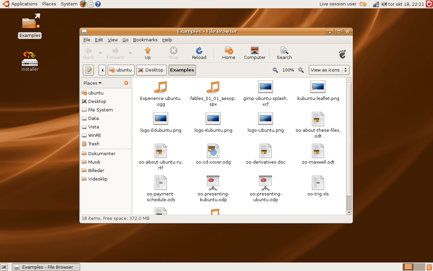The height and width of the screenshot is (271, 433).
Task: Click the show desktop button
Action: click(x=4, y=267)
